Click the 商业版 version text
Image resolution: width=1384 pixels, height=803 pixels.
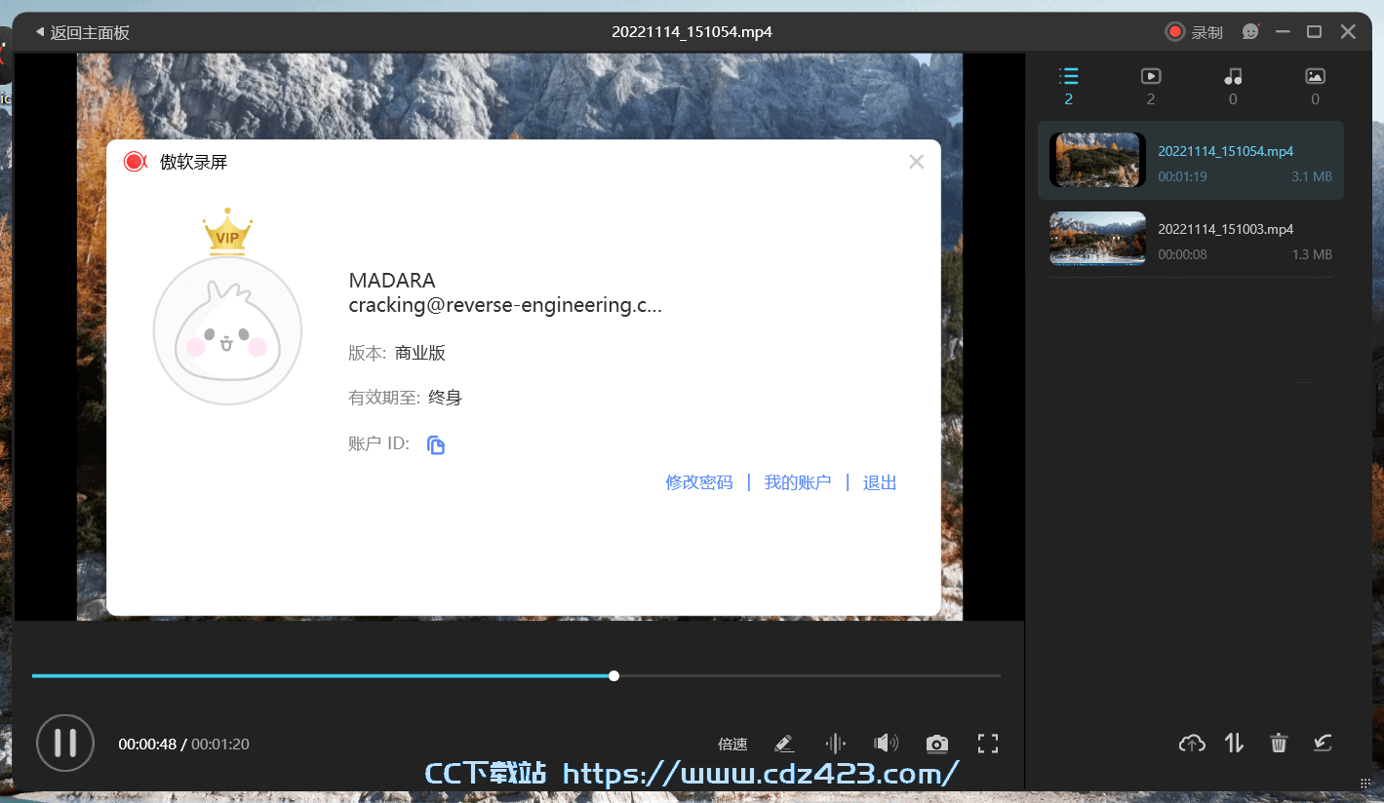420,353
